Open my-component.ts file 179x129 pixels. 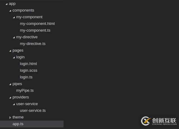pyautogui.click(x=35, y=31)
